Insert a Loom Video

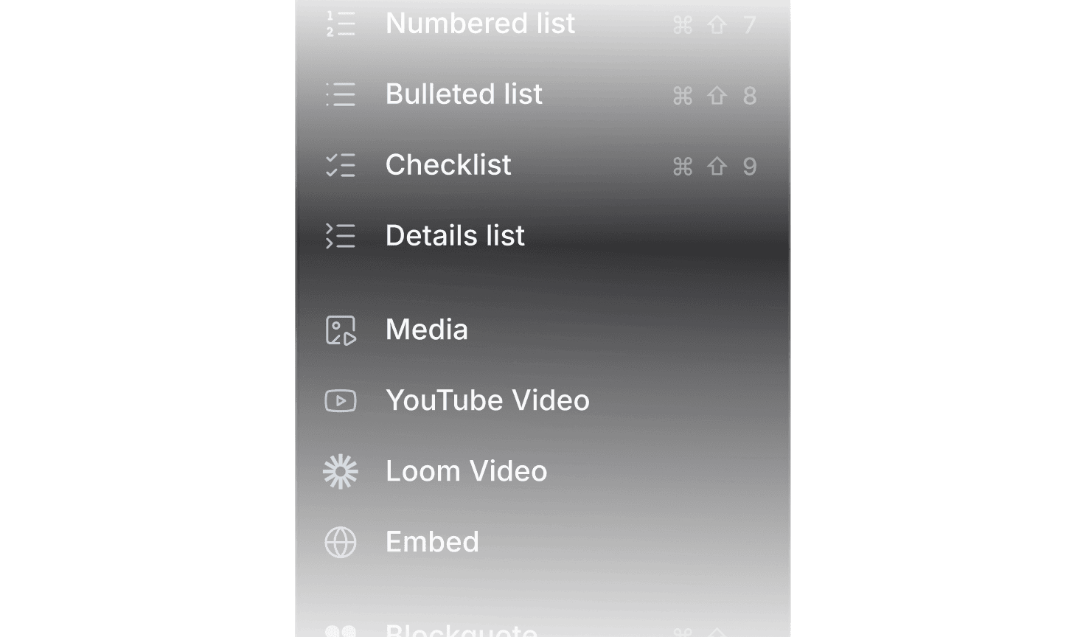pos(466,471)
